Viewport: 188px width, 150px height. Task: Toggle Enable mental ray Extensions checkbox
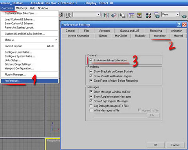pos(91,60)
